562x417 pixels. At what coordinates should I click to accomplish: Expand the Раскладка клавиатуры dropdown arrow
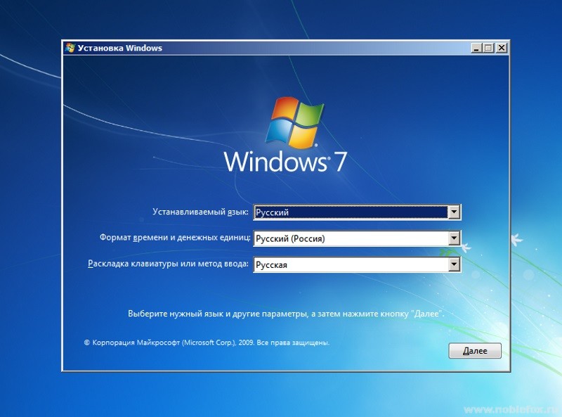tap(455, 264)
